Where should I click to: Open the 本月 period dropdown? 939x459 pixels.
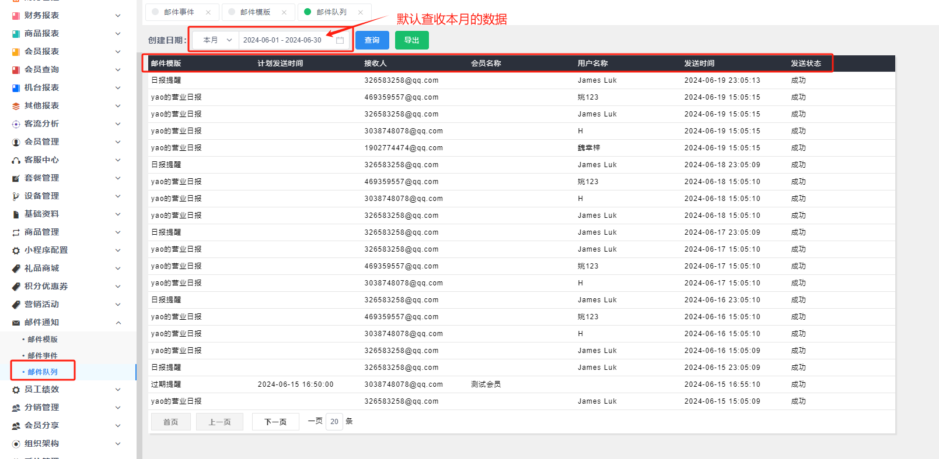click(x=216, y=40)
